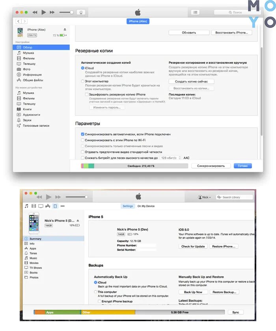
Task: Open AirPlay menu in top iTunes window
Action: click(81, 12)
